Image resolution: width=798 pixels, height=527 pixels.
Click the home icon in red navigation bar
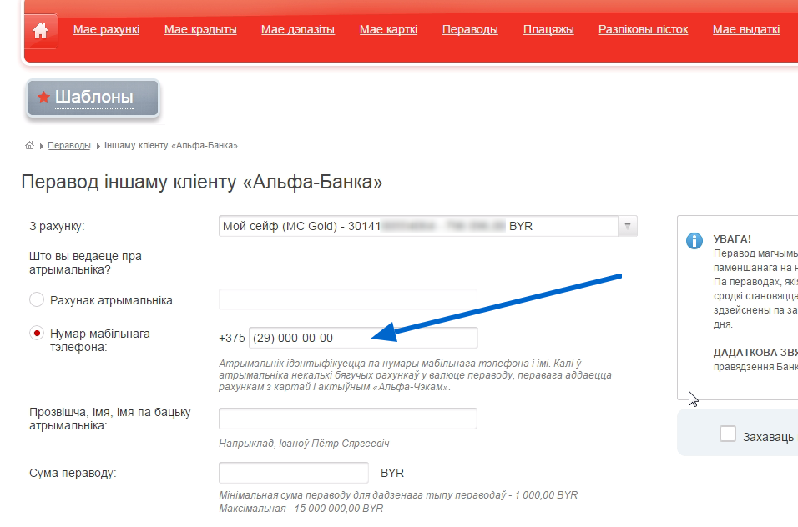coord(40,30)
